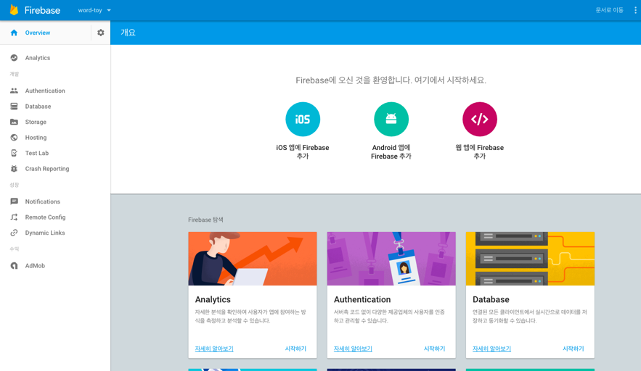
Task: Click the 'Android 앱에 Firebase 추가' label
Action: coord(391,152)
